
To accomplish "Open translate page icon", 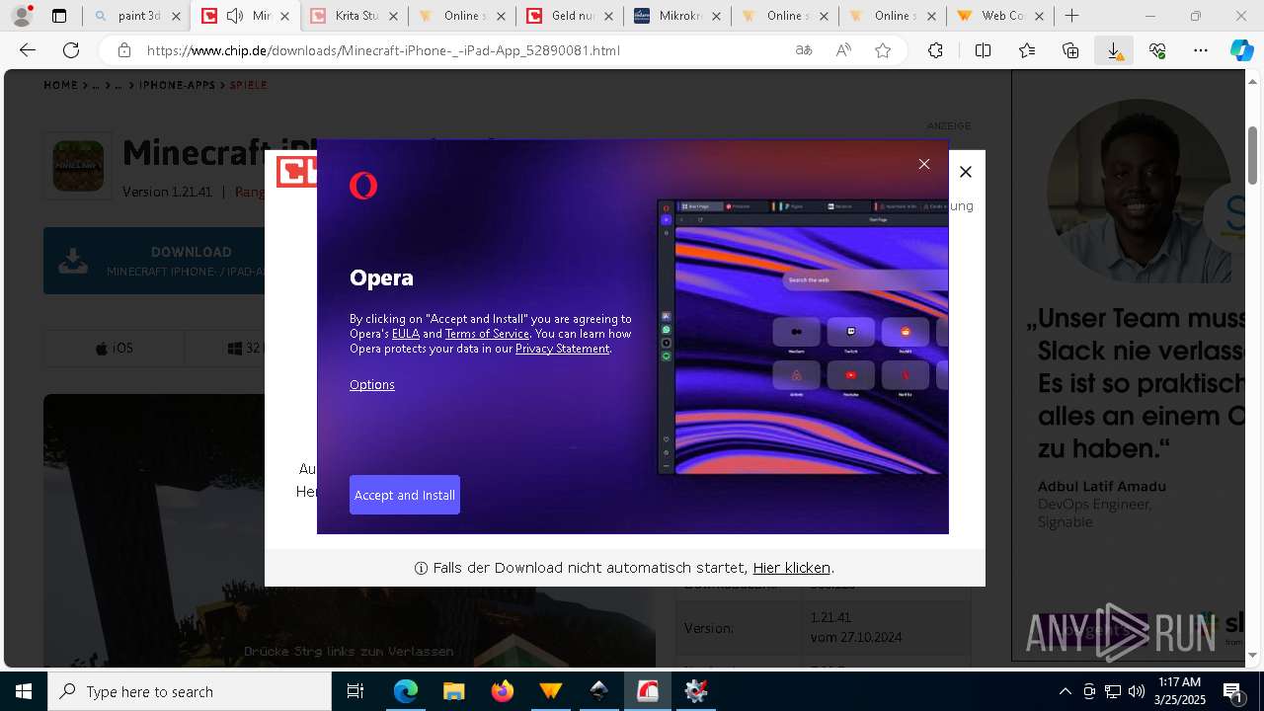I will [x=804, y=50].
